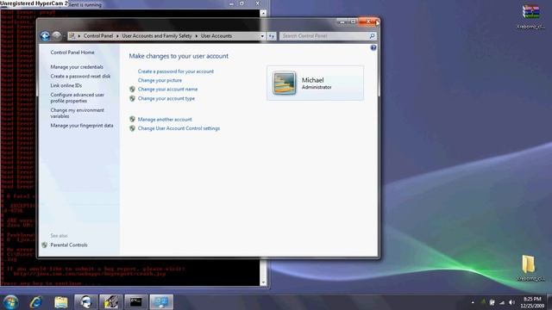Select Change your account type link
552x310 pixels.
(166, 98)
